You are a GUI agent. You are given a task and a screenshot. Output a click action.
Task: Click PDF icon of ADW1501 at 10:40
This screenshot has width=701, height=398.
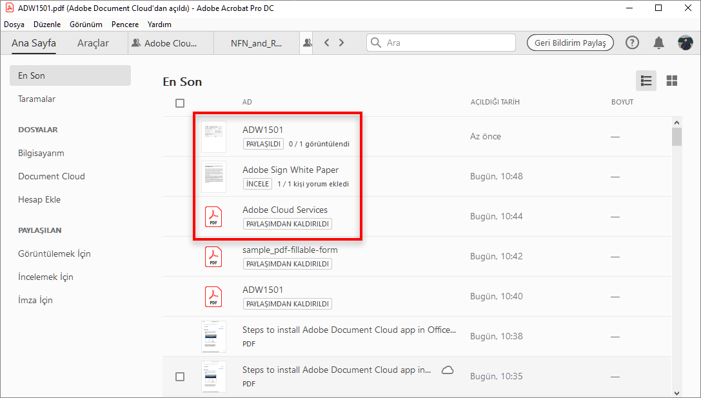pyautogui.click(x=213, y=297)
